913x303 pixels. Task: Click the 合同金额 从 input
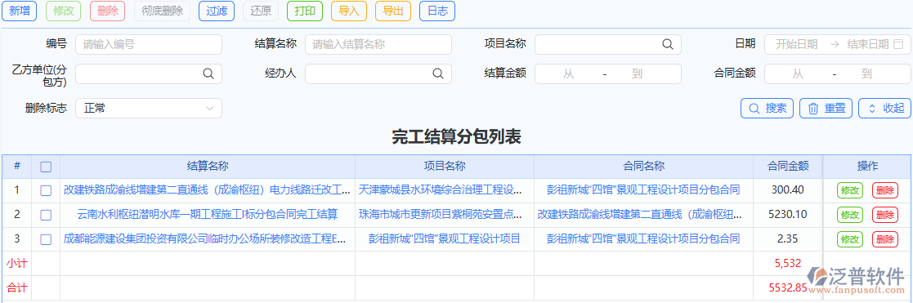pos(798,74)
